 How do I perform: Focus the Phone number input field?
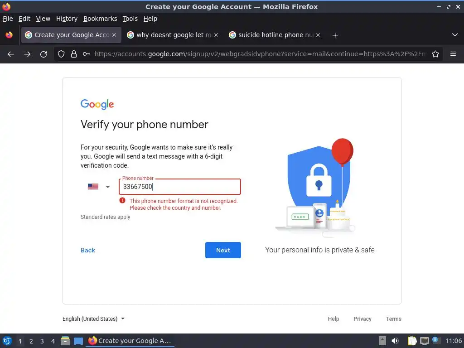[180, 187]
